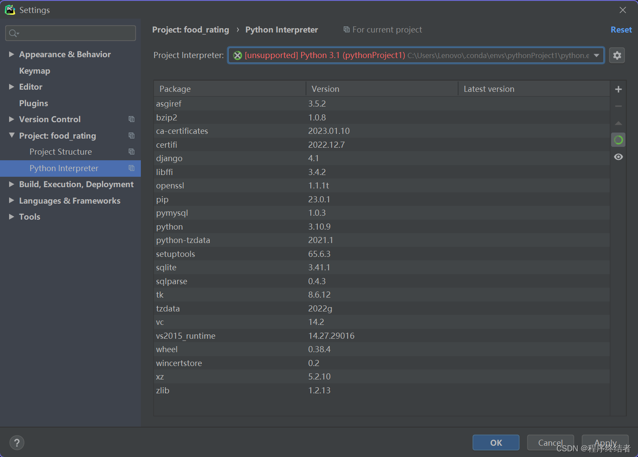Screen dimensions: 638x457
Task: Click Project: food_rating breadcrumb
Action: click(x=191, y=29)
